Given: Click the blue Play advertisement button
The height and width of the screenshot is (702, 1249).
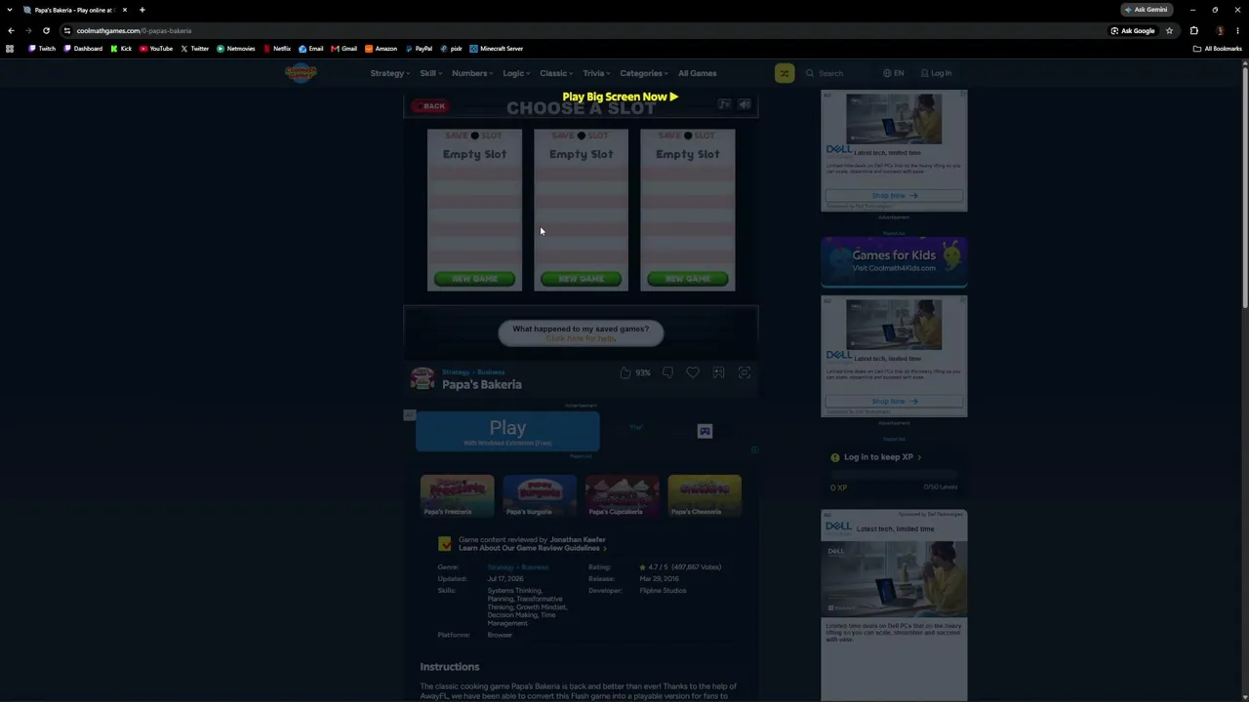Looking at the screenshot, I should 507,432.
